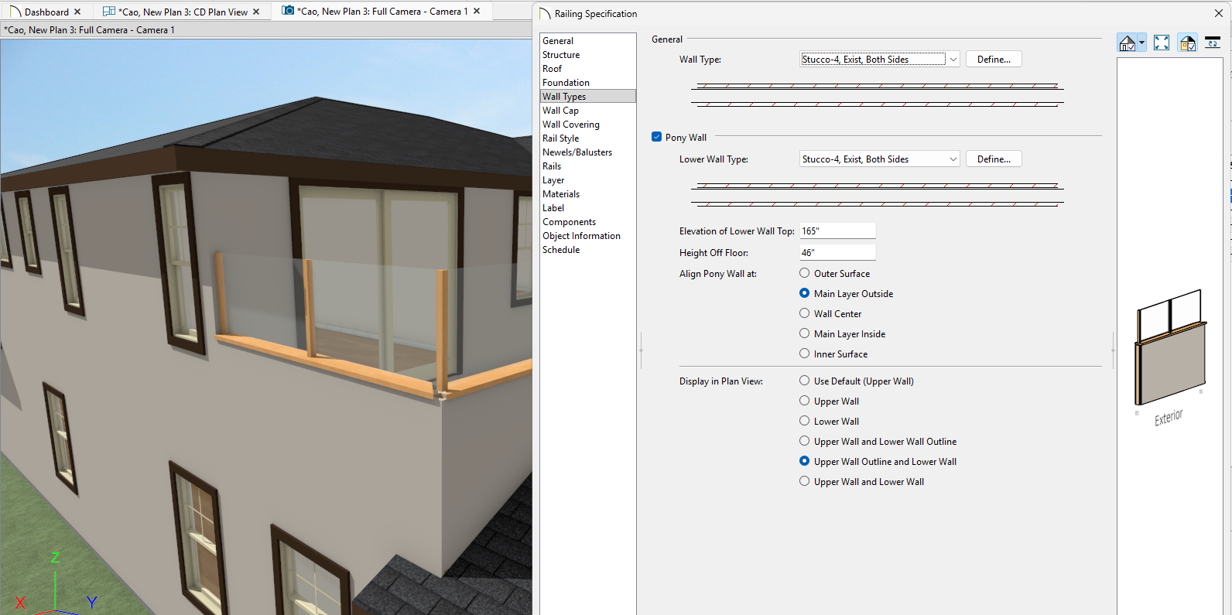Click Define button next to Wall Type
The width and height of the screenshot is (1232, 615).
[x=994, y=60]
